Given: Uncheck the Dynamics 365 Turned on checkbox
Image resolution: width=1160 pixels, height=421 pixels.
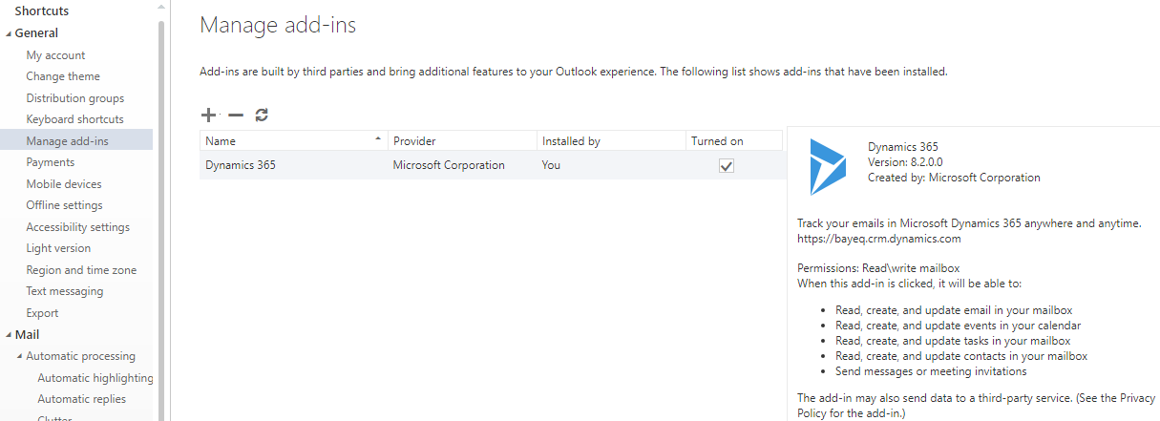Looking at the screenshot, I should [727, 165].
